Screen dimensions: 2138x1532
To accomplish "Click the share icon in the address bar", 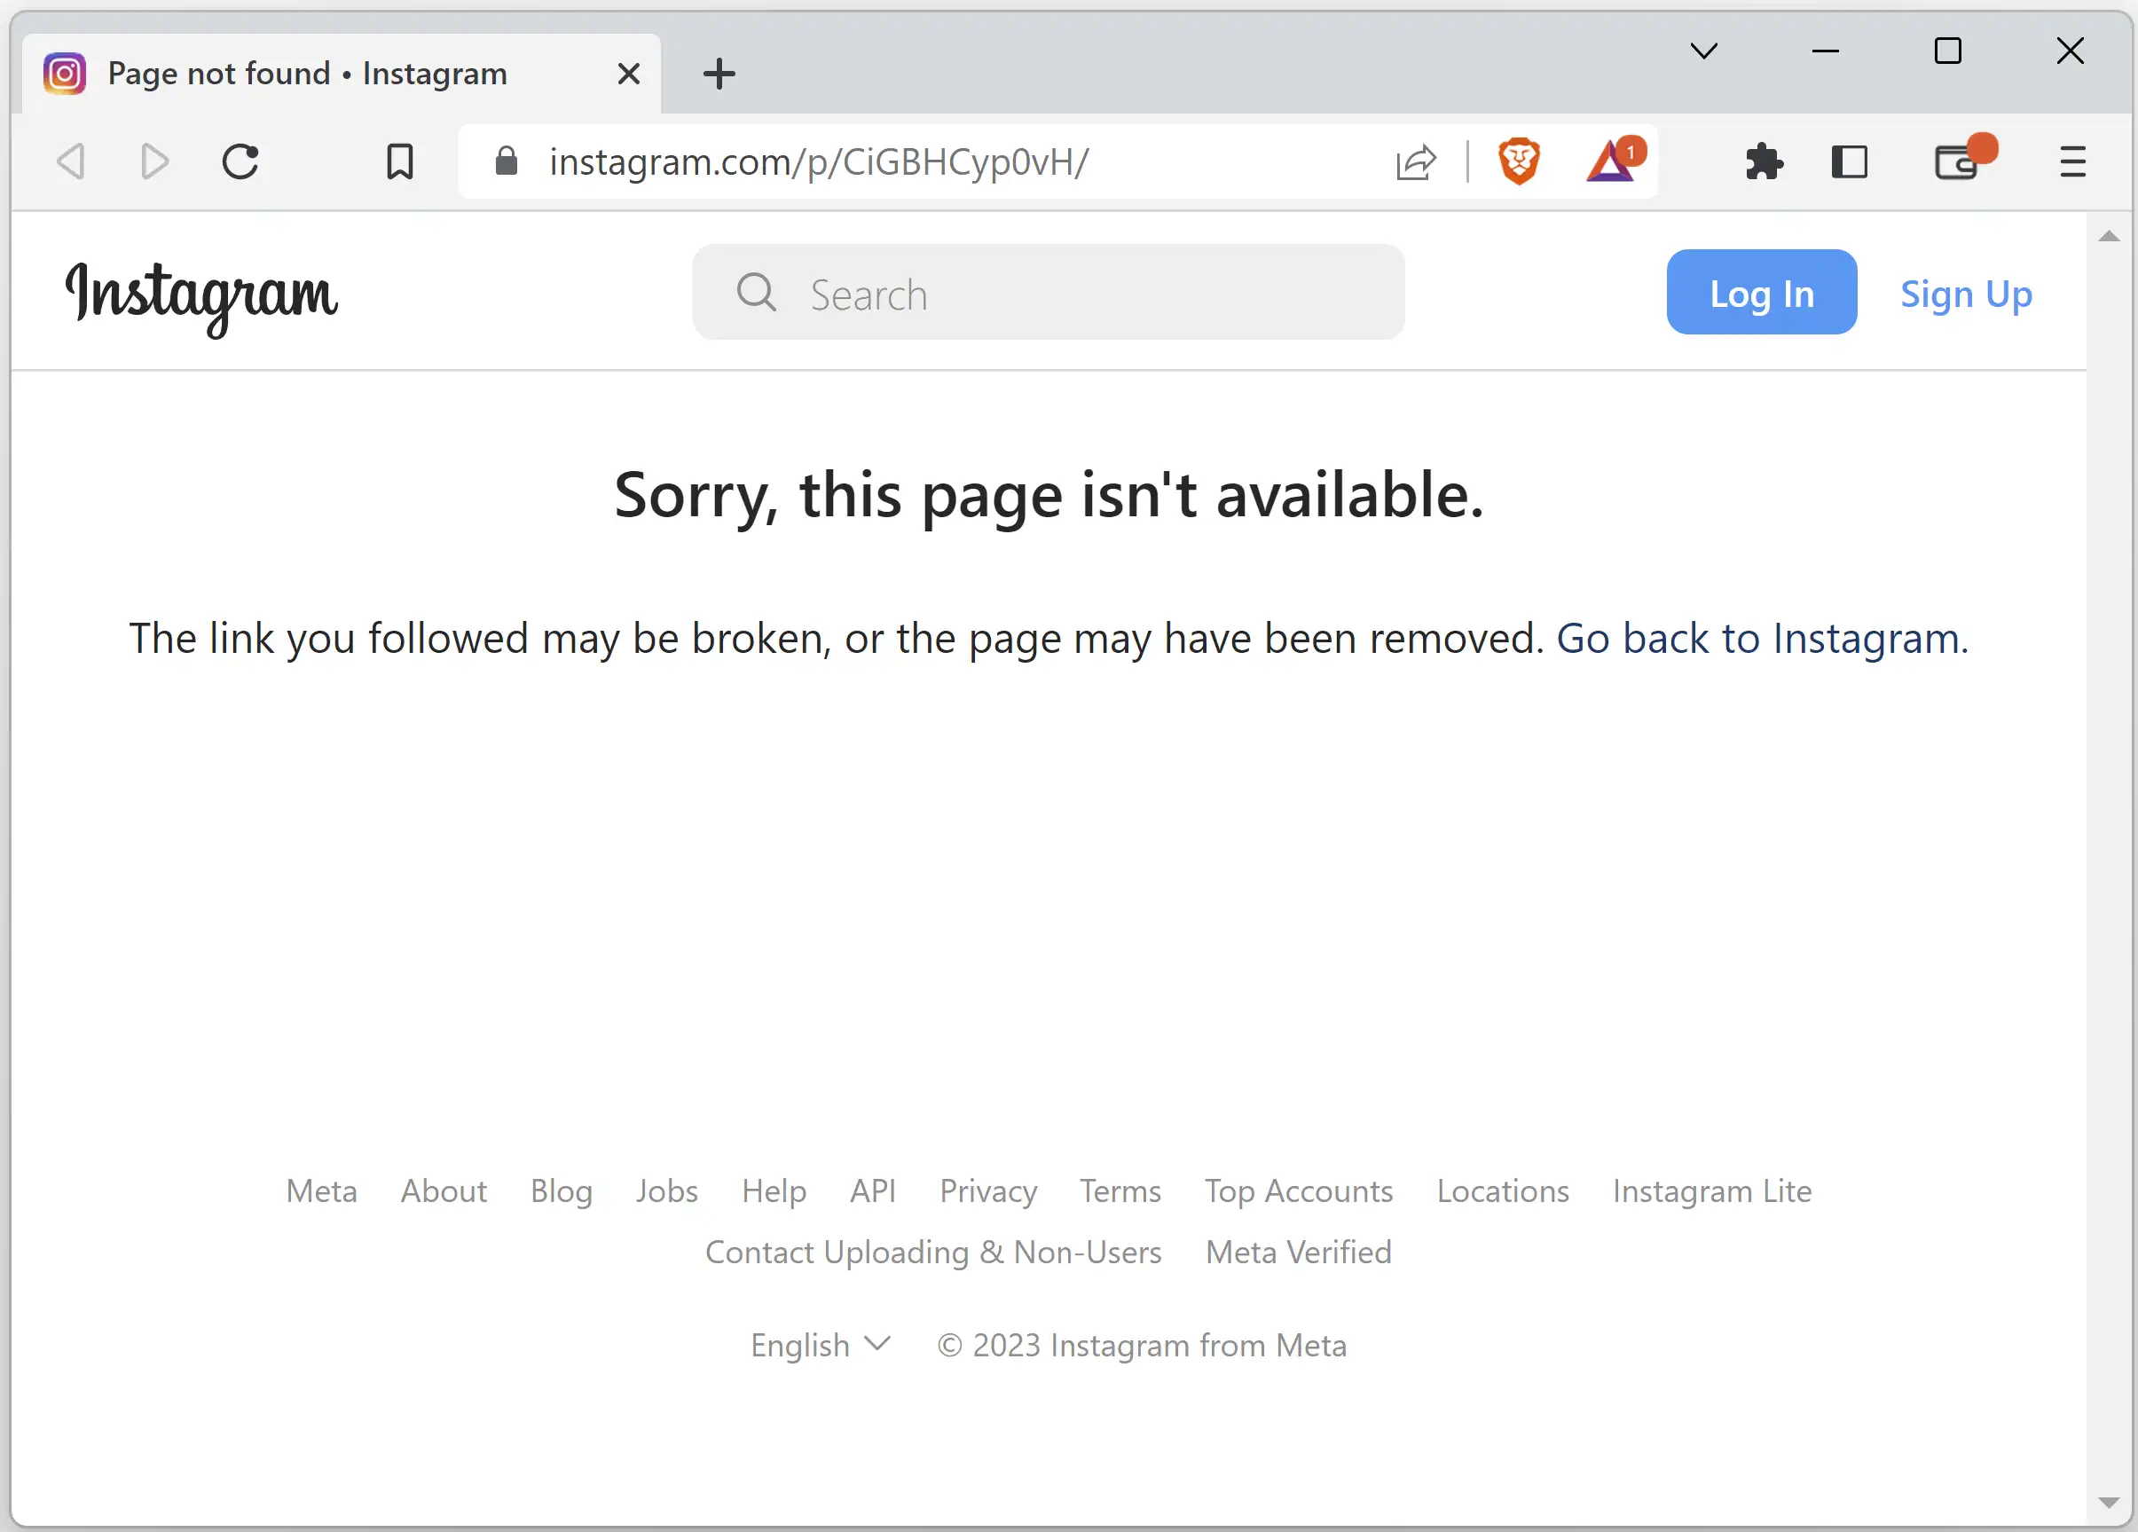I will (1417, 161).
